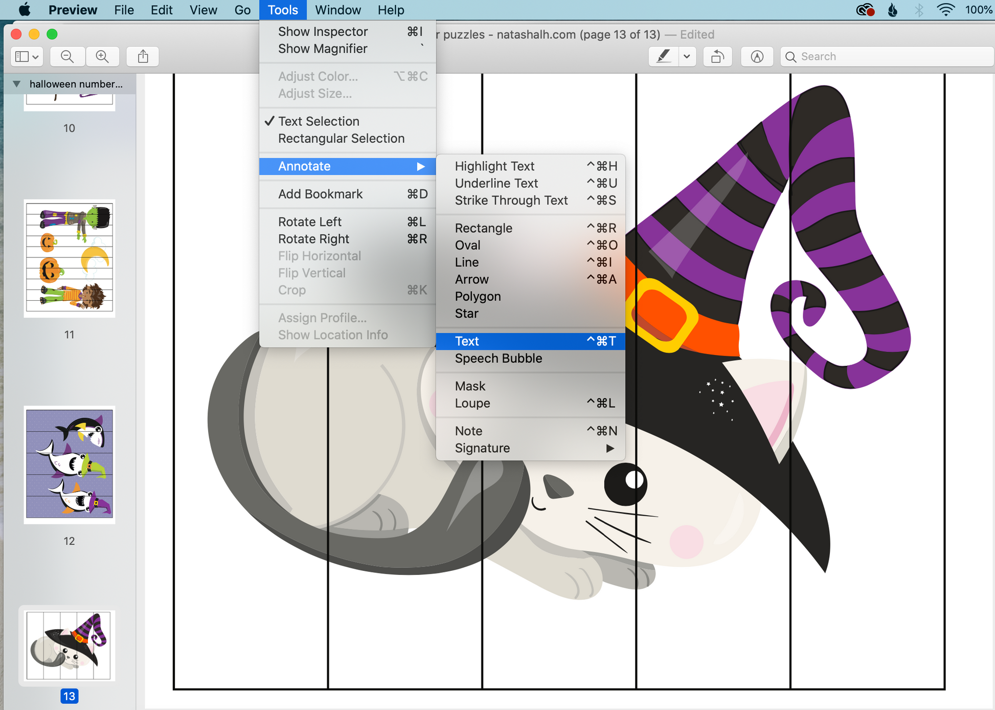
Task: Click the Wi-Fi status icon
Action: 945,10
